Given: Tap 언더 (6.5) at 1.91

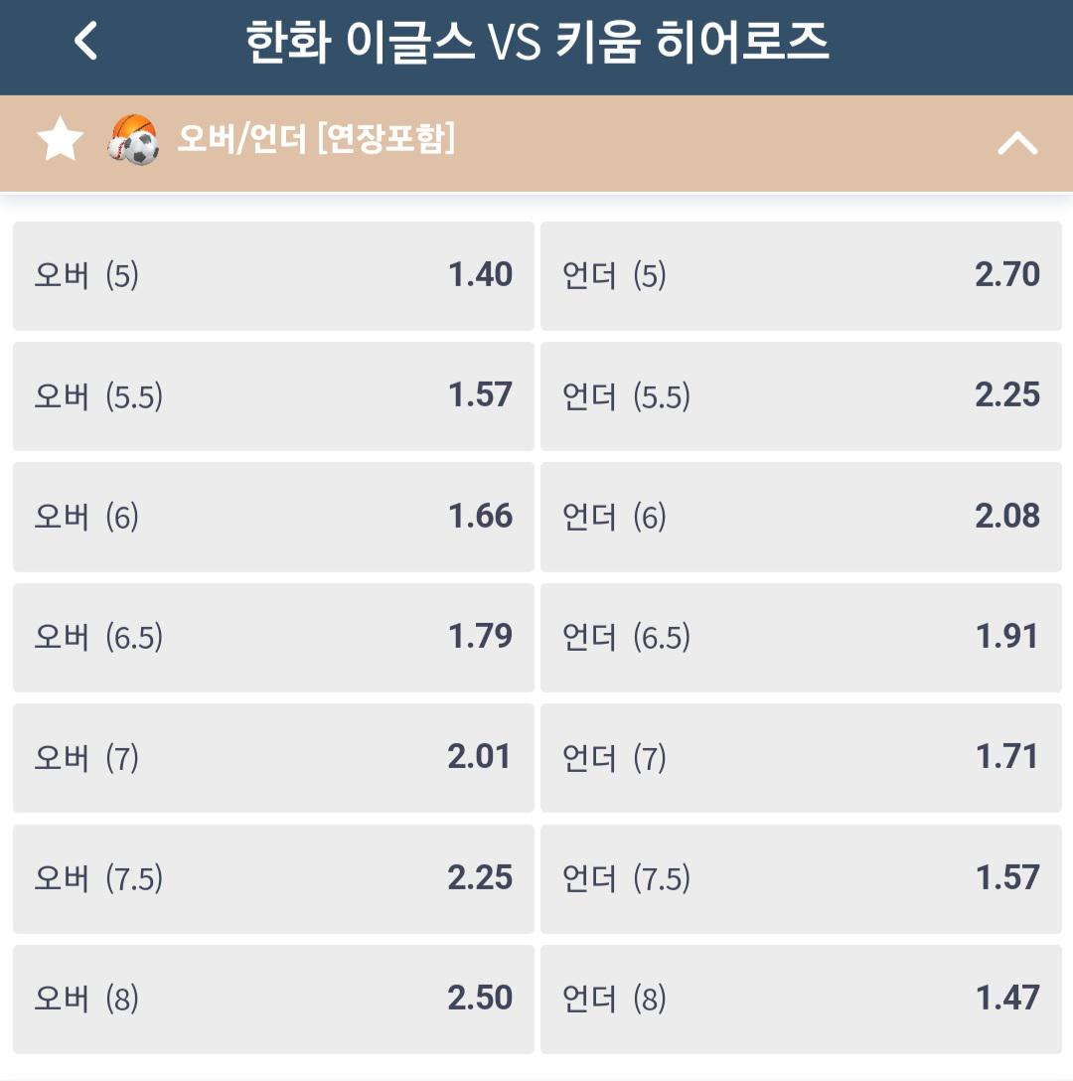Looking at the screenshot, I should point(802,638).
